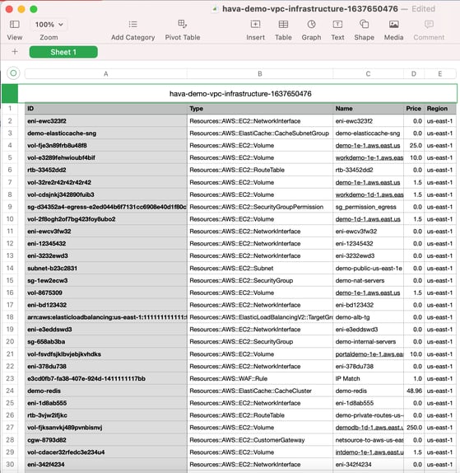Viewport: 460px width, 473px height.
Task: Click ID cell e3cd0fb7-fa38-407e-924d-1411111117bb
Action: click(105, 378)
